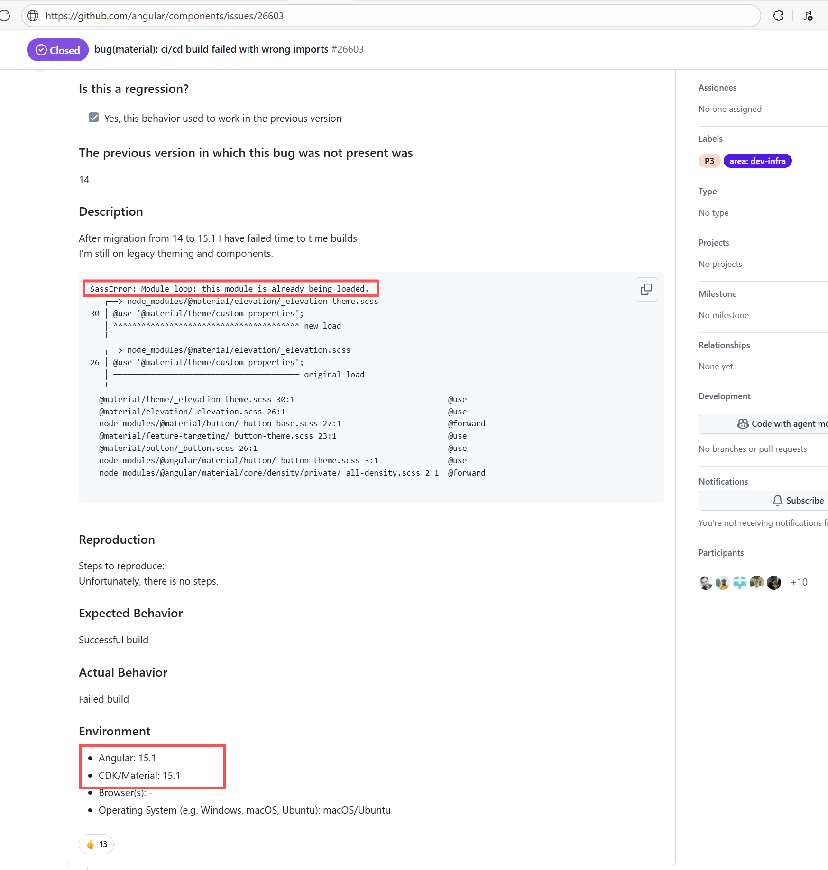Viewport: 828px width, 870px height.
Task: Click the Subscribe notifications button
Action: point(798,501)
